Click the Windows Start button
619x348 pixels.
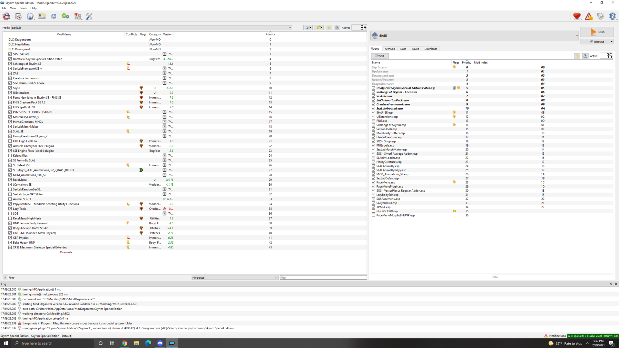(5, 343)
